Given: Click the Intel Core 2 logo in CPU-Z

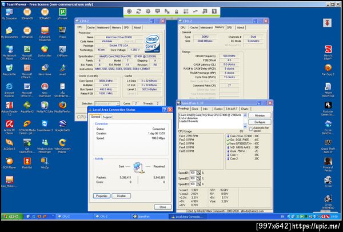Looking at the screenshot, I should 152,43.
